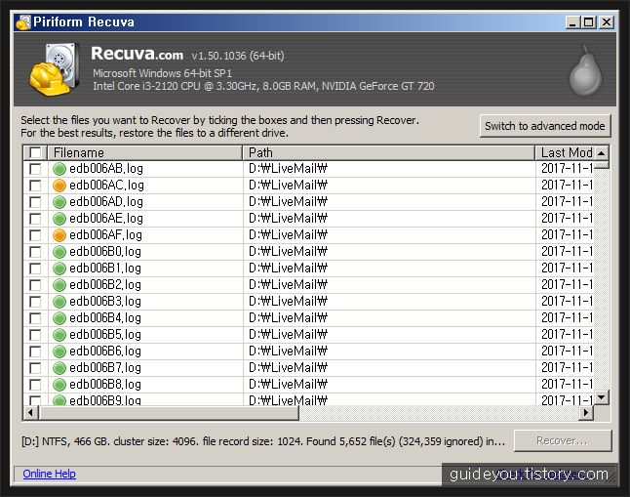Minimize the Piriform Recuva window
Image resolution: width=630 pixels, height=497 pixels.
[572, 22]
